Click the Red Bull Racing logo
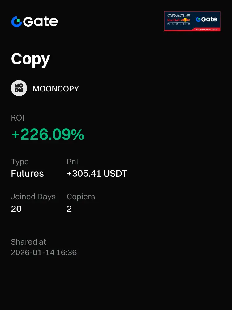The height and width of the screenshot is (310, 232). [179, 20]
